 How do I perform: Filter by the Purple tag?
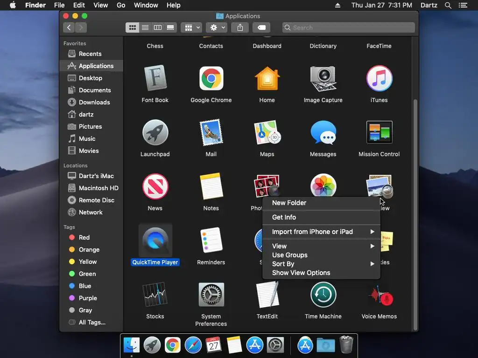[x=91, y=298]
